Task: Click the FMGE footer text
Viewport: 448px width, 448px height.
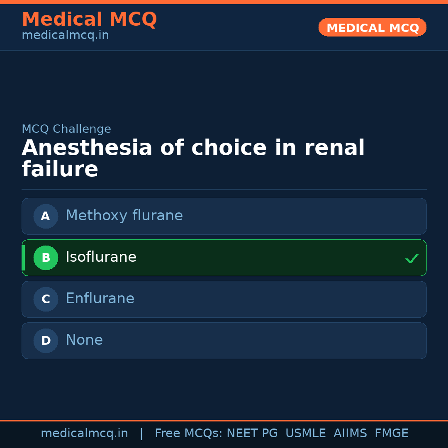Action: point(391,433)
